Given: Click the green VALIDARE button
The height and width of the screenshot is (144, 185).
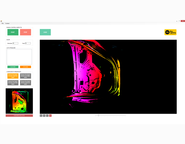Looking at the screenshot, I should pyautogui.click(x=13, y=67).
